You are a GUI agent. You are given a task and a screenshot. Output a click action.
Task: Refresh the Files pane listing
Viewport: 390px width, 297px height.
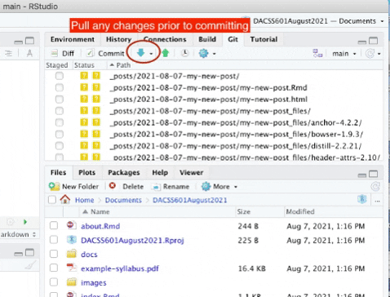tap(375, 187)
